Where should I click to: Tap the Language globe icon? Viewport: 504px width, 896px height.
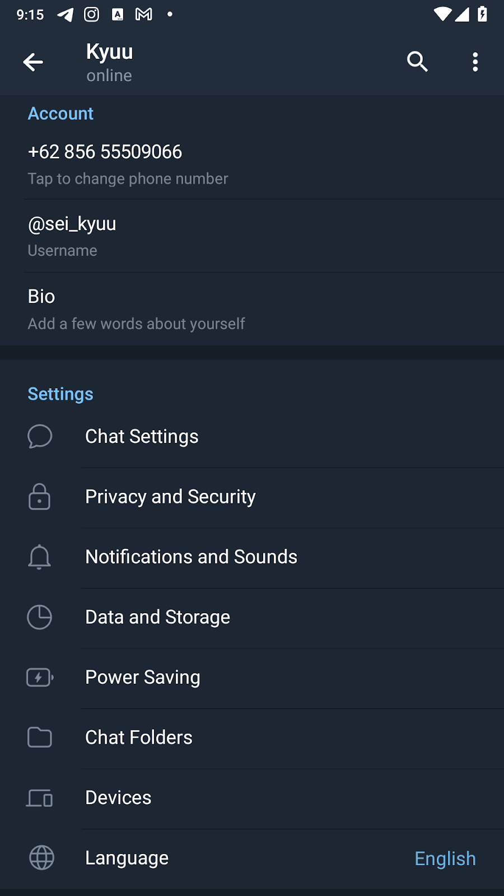click(41, 858)
